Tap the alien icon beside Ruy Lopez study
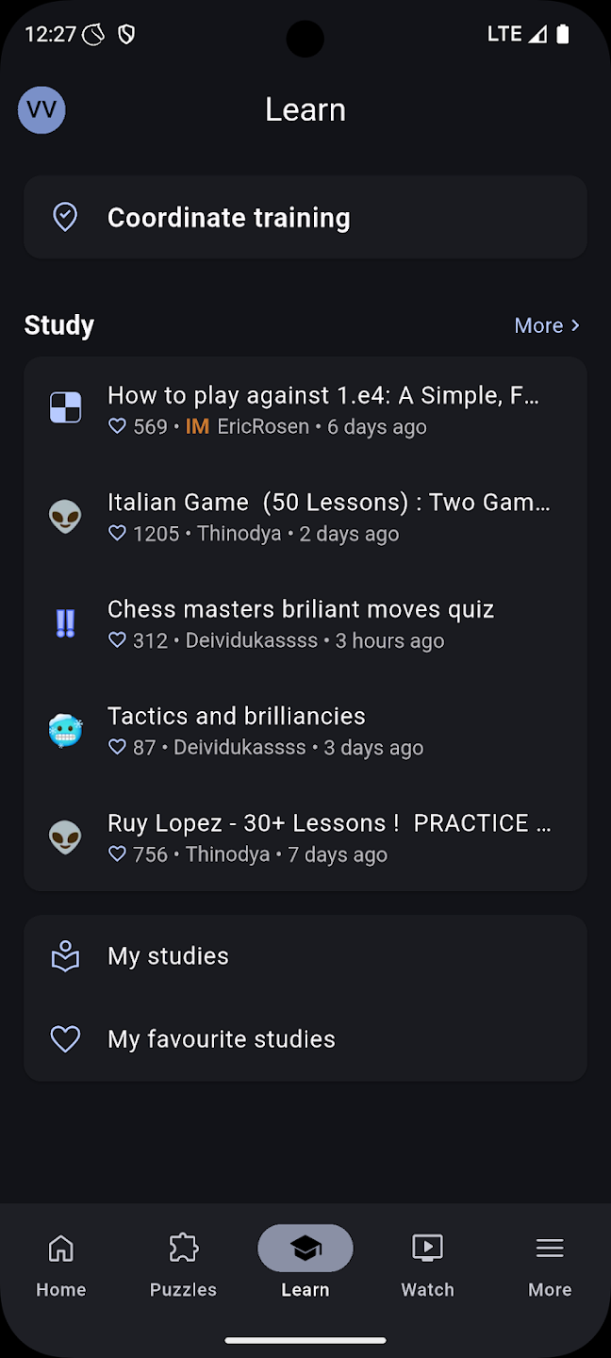This screenshot has width=611, height=1358. (65, 837)
